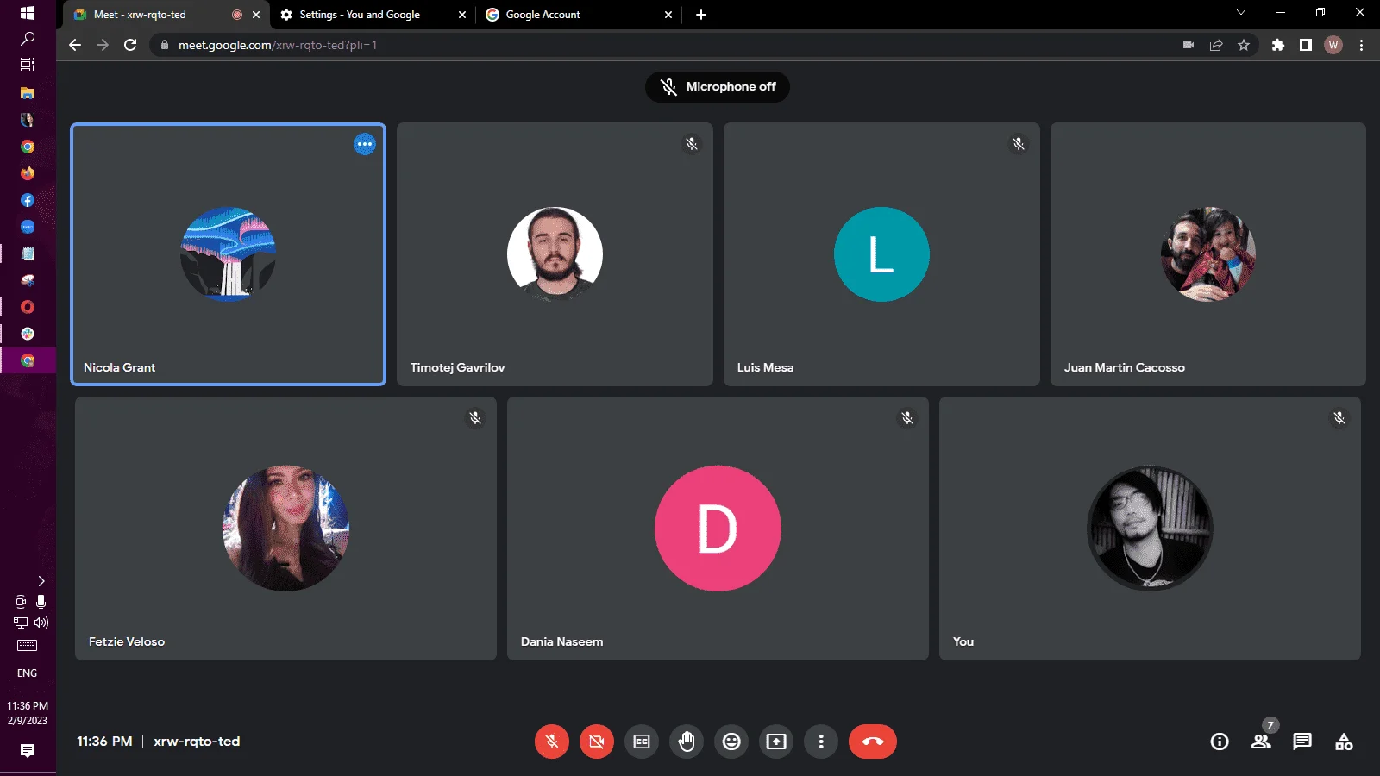Open a new browser tab
The height and width of the screenshot is (776, 1380).
[701, 15]
